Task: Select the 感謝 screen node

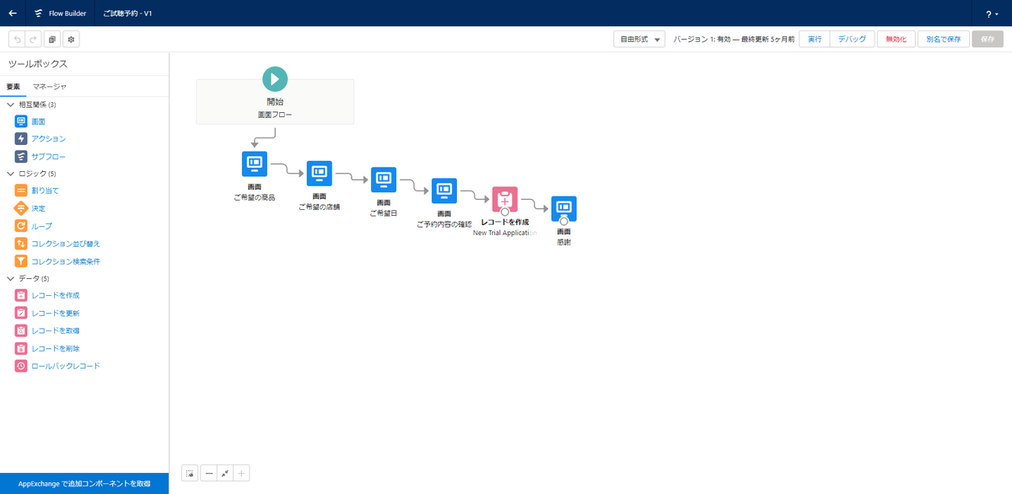Action: coord(564,208)
